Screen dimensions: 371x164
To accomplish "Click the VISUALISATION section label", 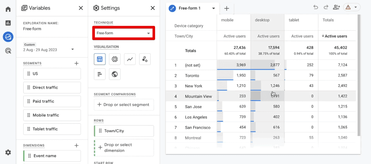I will [106, 47].
